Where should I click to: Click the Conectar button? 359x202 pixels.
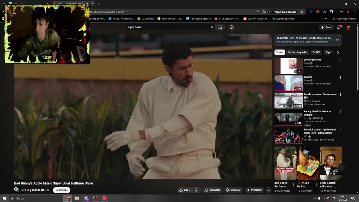pos(233,190)
